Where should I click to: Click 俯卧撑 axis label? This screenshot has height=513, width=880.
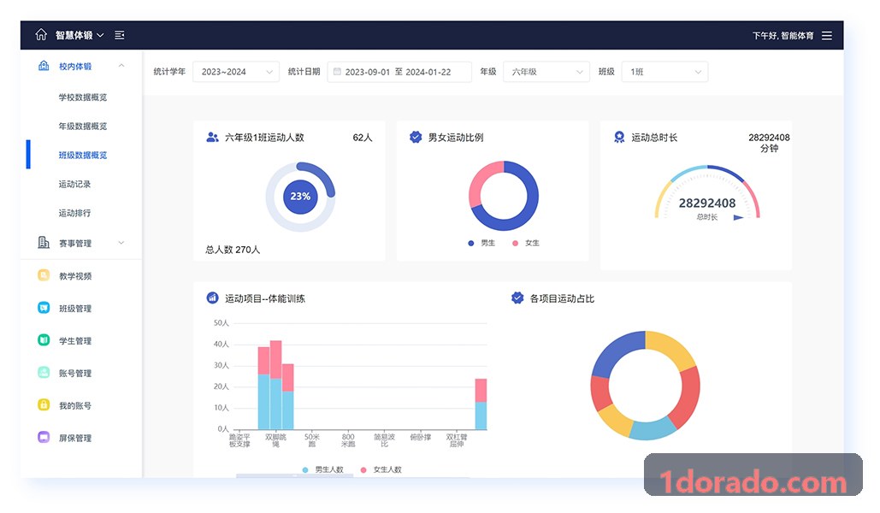click(x=421, y=437)
